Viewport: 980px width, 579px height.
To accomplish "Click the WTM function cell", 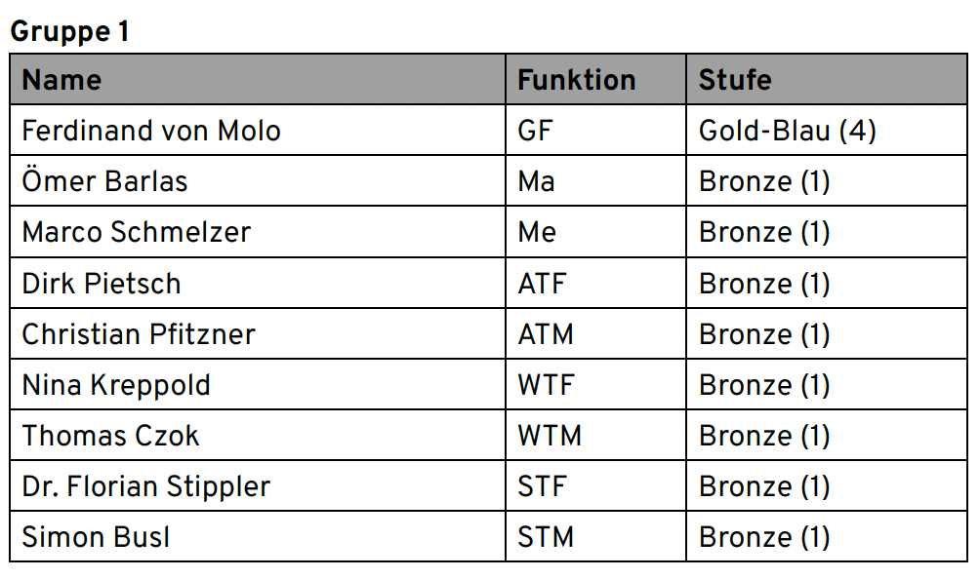I will (550, 436).
